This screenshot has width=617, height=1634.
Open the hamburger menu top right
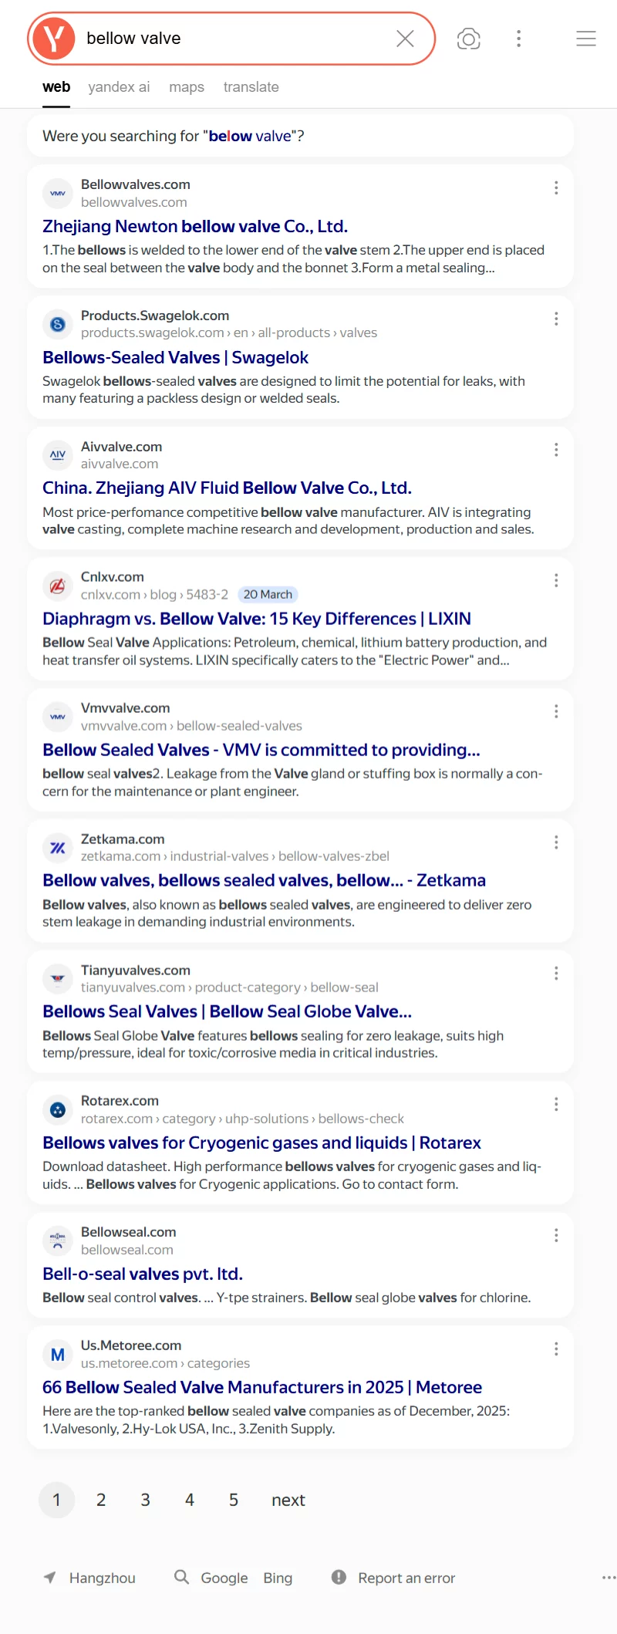(x=586, y=38)
